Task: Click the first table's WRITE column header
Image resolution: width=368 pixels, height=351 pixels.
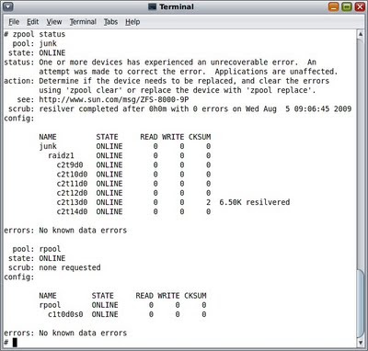Action: click(x=173, y=137)
